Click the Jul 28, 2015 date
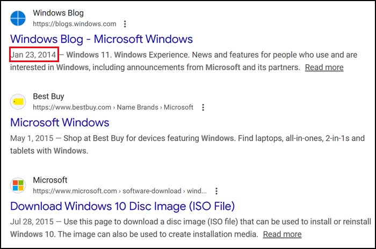This screenshot has width=376, height=249. coord(32,222)
